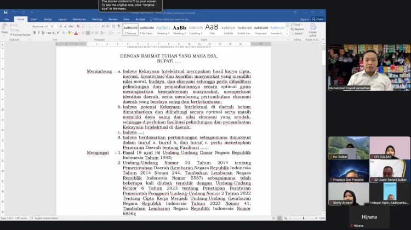
Task: Open the font name dropdown showing Bookman
Action: (x=41, y=26)
